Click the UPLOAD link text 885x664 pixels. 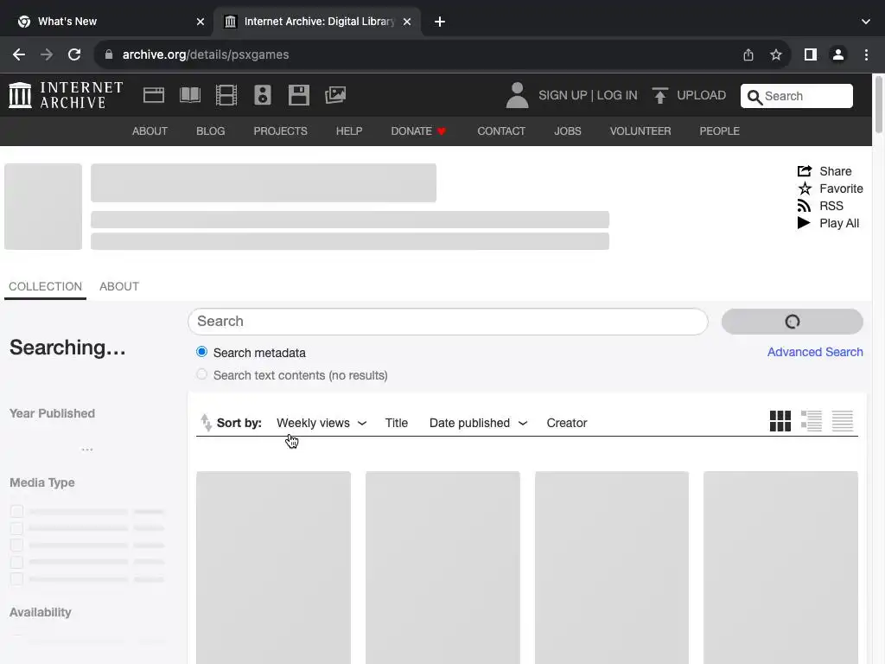click(x=702, y=95)
